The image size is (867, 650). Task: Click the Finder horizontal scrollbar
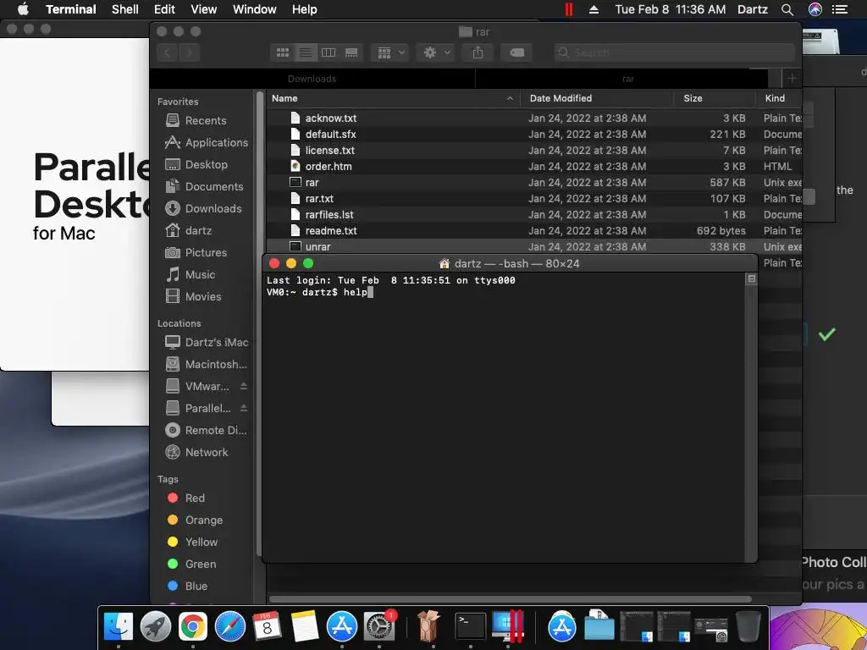click(x=510, y=599)
